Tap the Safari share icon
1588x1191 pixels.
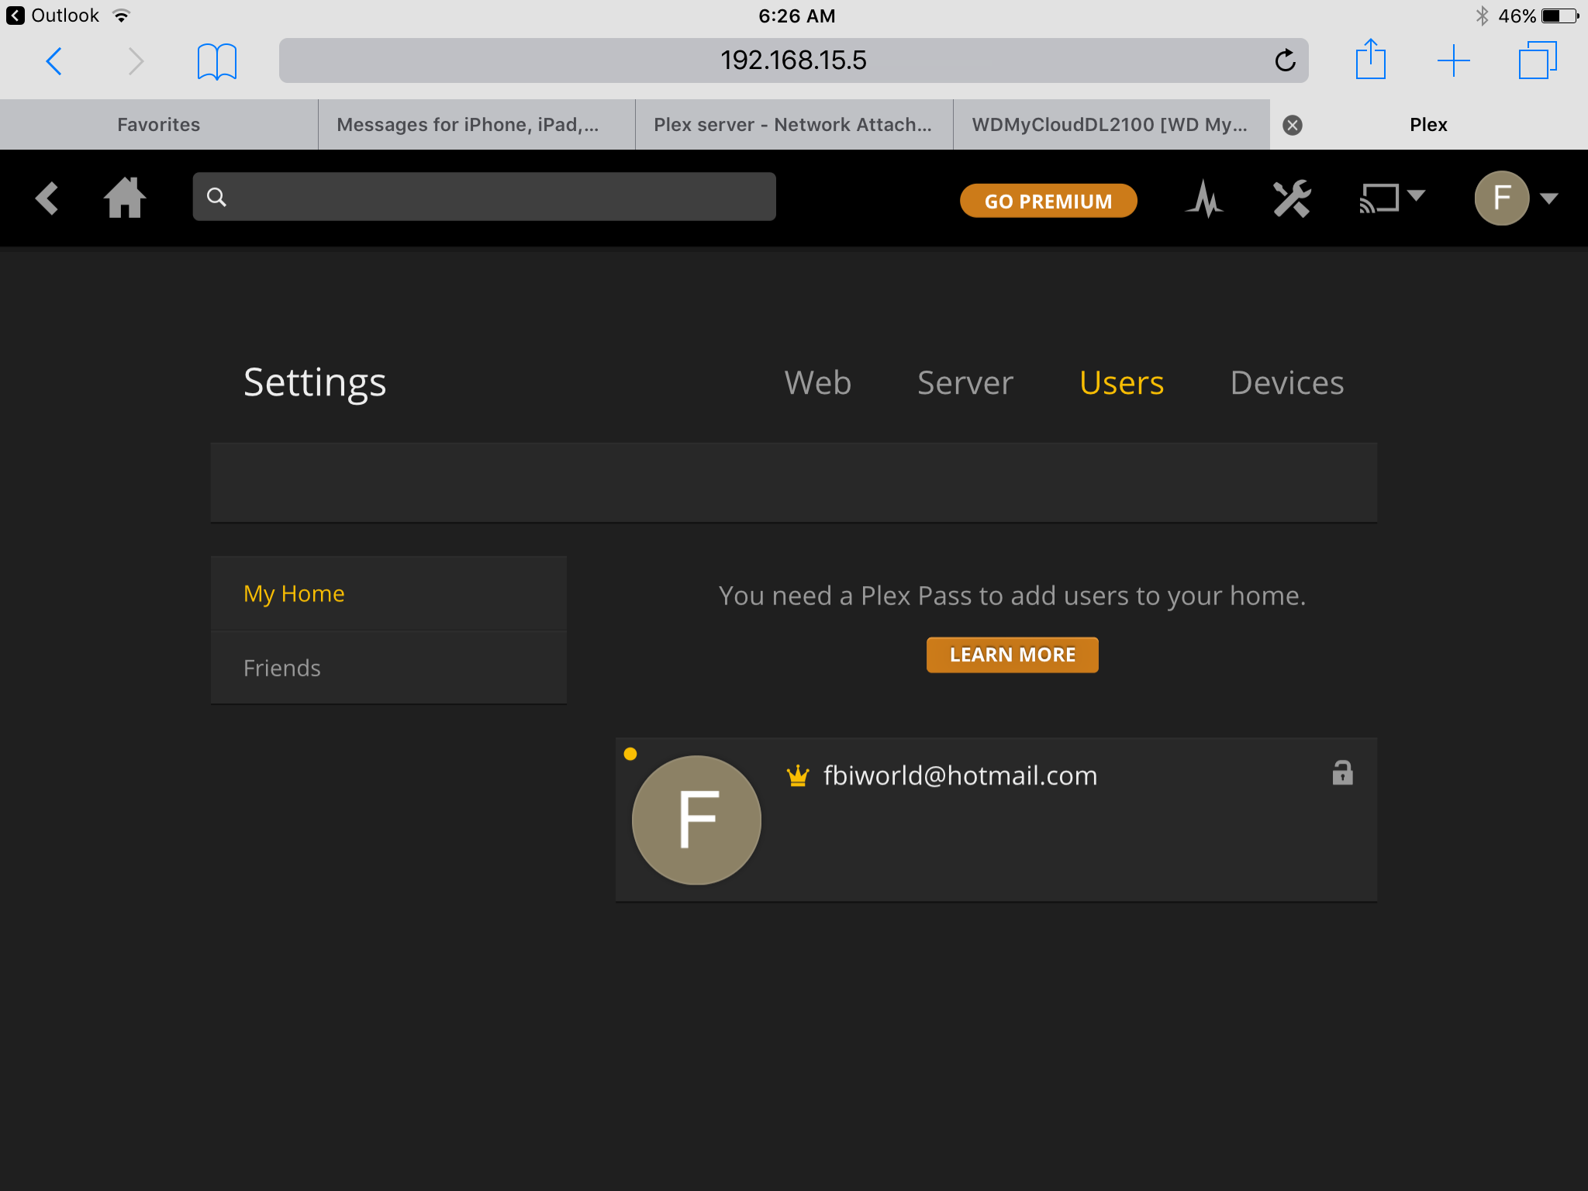click(1370, 60)
